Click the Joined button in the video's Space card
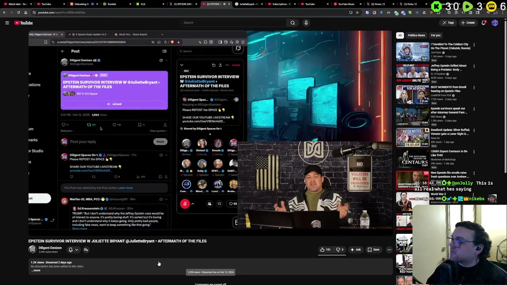The height and width of the screenshot is (285, 507). point(114,104)
